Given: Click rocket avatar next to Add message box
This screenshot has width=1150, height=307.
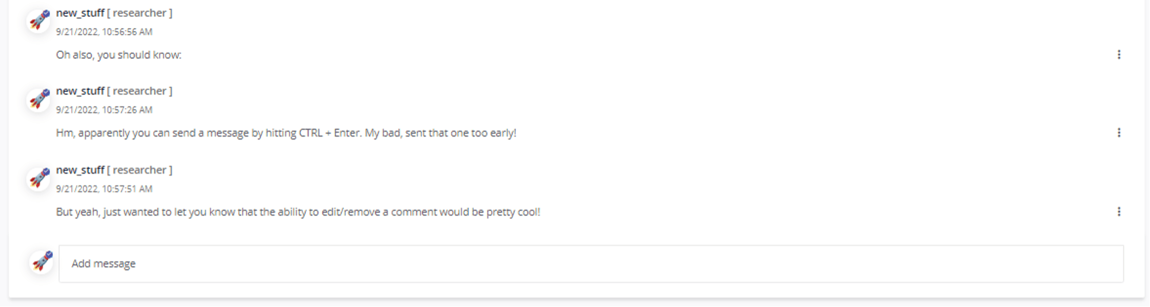Looking at the screenshot, I should click(41, 262).
